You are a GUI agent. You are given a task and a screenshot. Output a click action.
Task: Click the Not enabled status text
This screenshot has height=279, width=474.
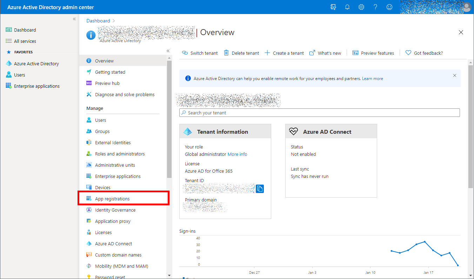(303, 154)
